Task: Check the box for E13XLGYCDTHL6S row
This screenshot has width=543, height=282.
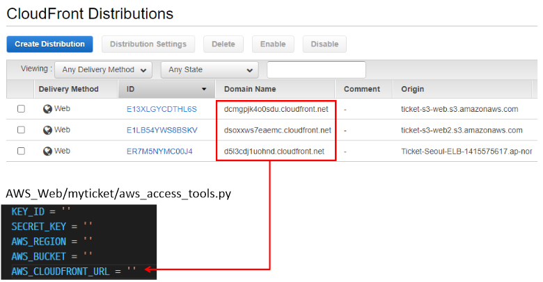Action: point(21,109)
